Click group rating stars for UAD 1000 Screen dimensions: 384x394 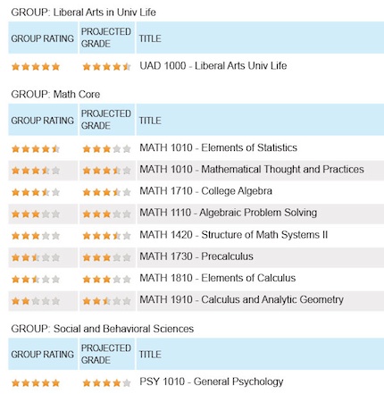pyautogui.click(x=36, y=67)
